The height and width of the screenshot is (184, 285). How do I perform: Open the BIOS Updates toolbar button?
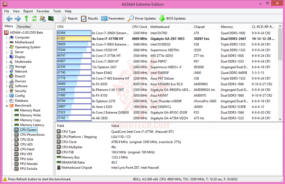(x=172, y=19)
